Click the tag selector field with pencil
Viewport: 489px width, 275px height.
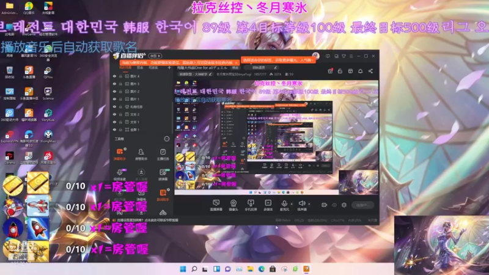click(x=261, y=68)
